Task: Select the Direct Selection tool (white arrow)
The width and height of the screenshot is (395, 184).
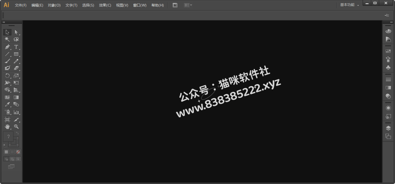Action: point(16,32)
